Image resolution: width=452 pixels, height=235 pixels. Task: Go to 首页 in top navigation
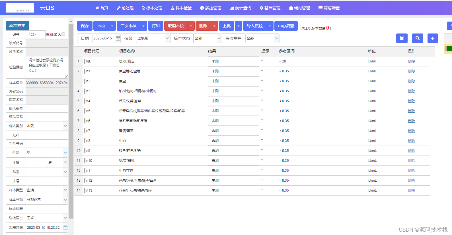102,8
